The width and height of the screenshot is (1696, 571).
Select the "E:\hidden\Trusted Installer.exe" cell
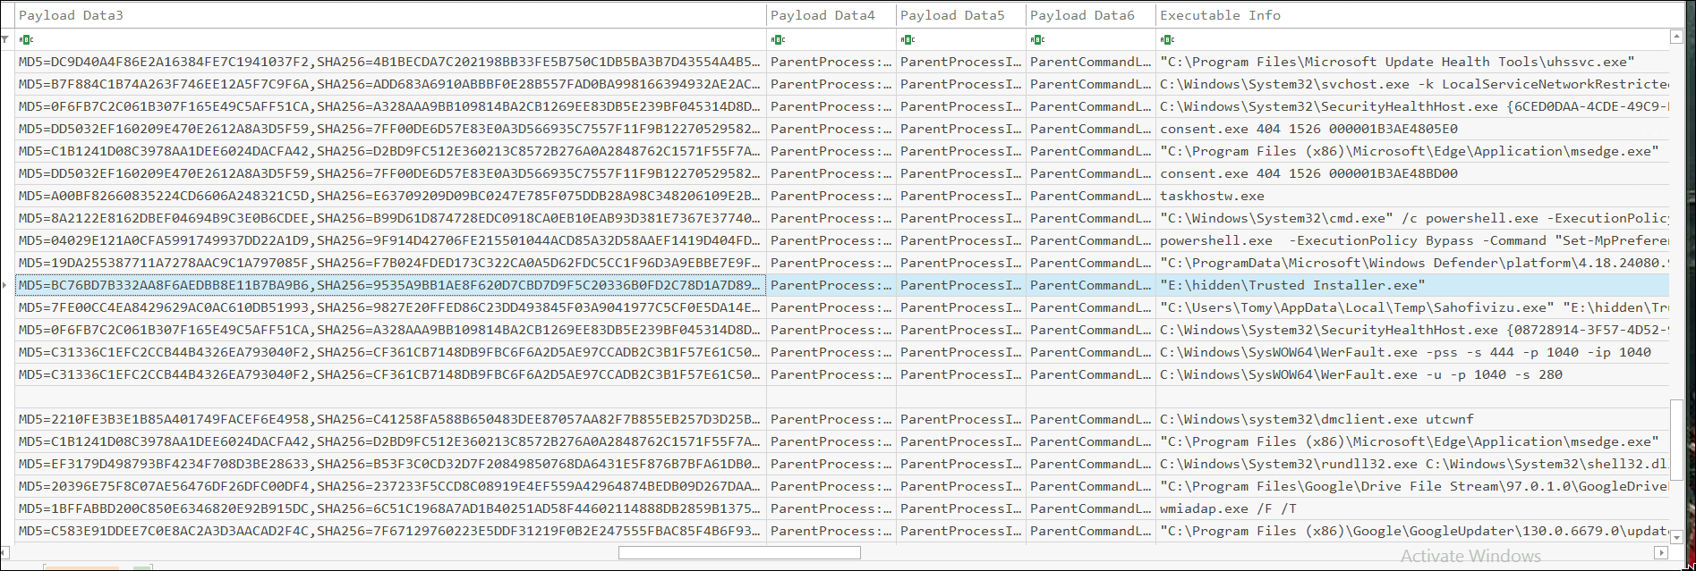tap(1412, 285)
